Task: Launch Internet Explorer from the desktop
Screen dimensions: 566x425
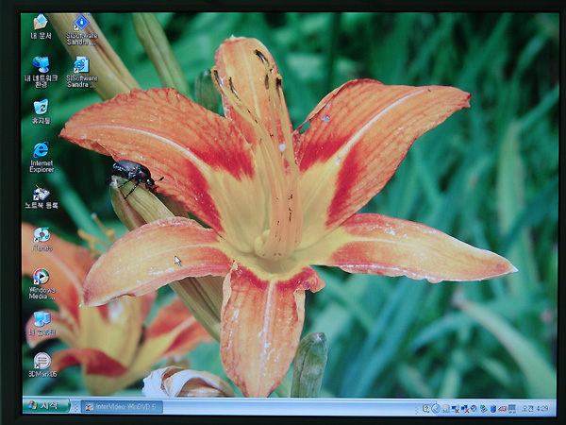Action: 42,157
